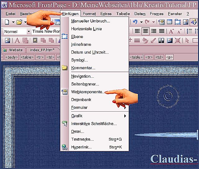Image resolution: width=199 pixels, height=169 pixels.
Task: Open the Normal style dropdown arrow
Action: click(x=29, y=31)
